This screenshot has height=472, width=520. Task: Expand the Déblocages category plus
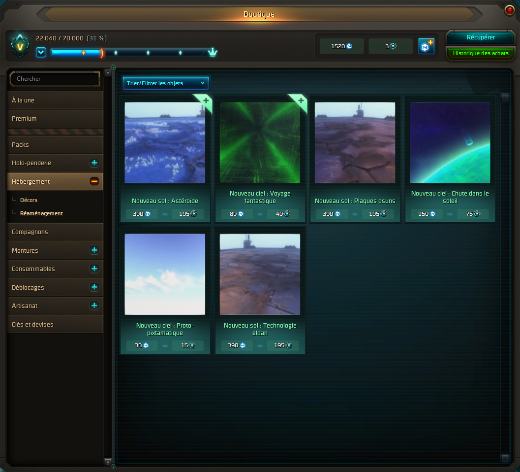coord(94,287)
